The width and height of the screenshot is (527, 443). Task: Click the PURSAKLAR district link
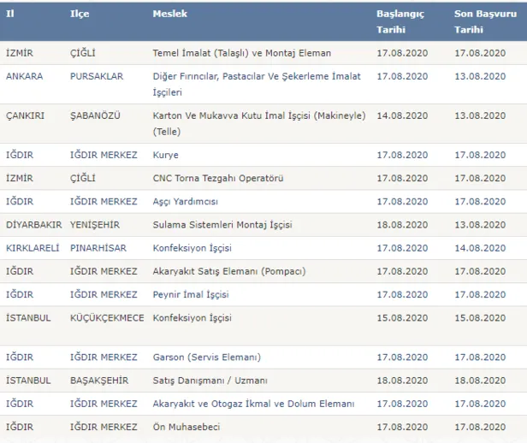point(96,76)
